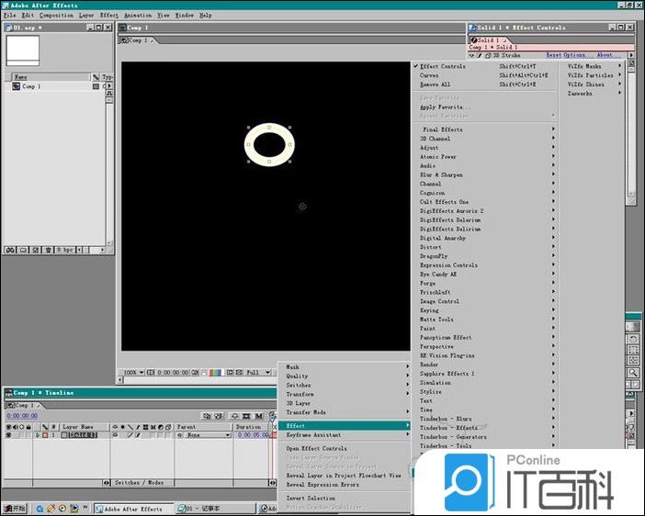This screenshot has height=516, width=645.
Task: Toggle the 3D Stroke effect enable switch
Action: click(479, 55)
